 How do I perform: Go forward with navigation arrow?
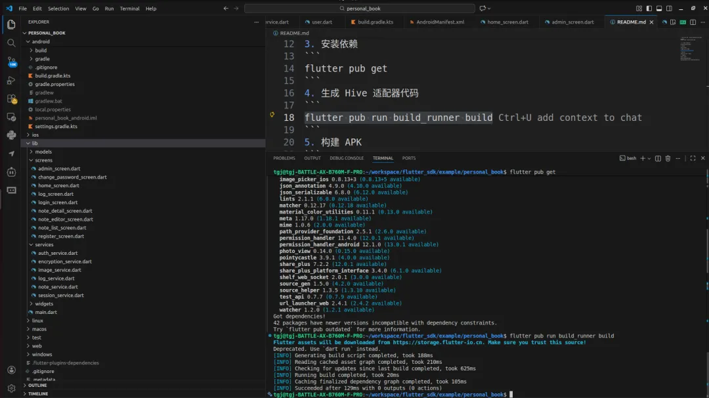point(236,8)
